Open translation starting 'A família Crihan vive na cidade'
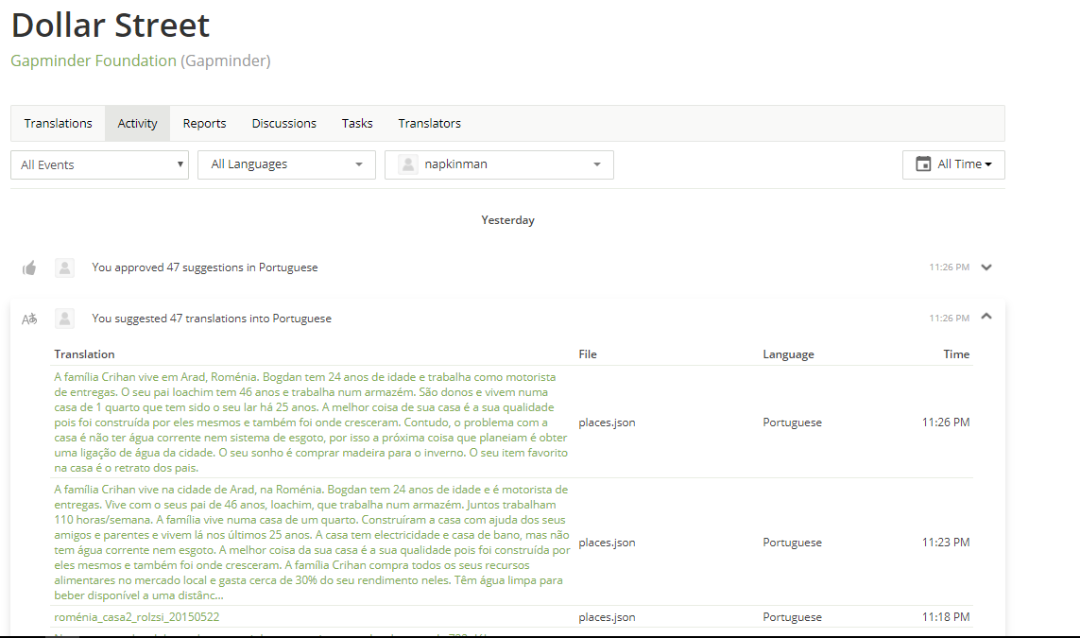The width and height of the screenshot is (1080, 638). pos(312,543)
